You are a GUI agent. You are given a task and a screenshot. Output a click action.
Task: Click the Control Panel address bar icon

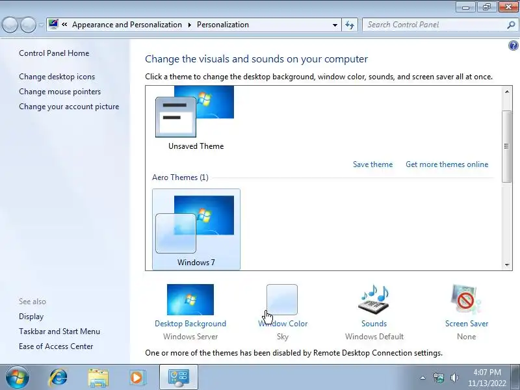pyautogui.click(x=53, y=24)
